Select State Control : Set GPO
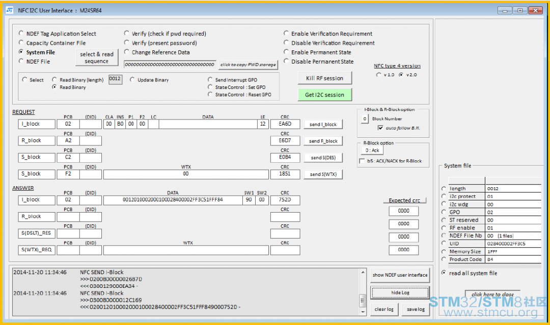The height and width of the screenshot is (325, 550). click(x=210, y=87)
